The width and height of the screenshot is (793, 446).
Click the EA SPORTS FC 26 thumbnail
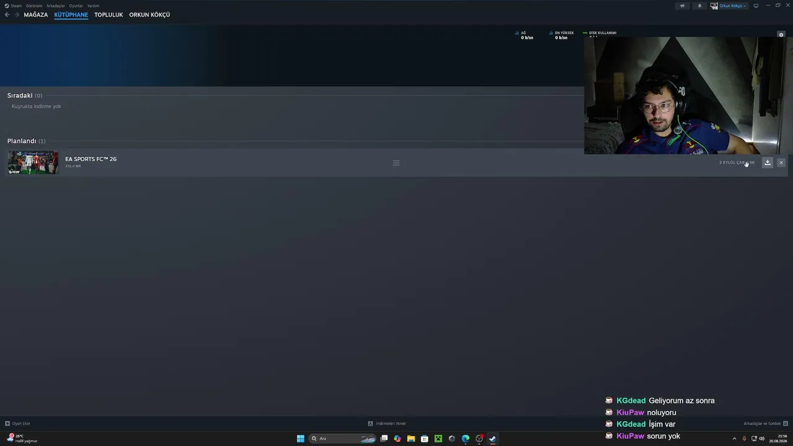coord(33,162)
